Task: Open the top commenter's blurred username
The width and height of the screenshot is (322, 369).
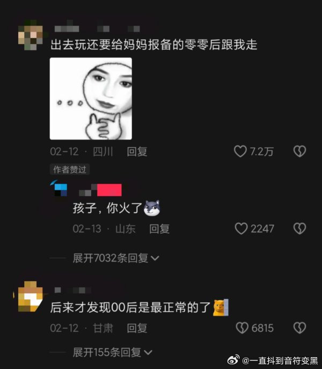Action: (67, 28)
